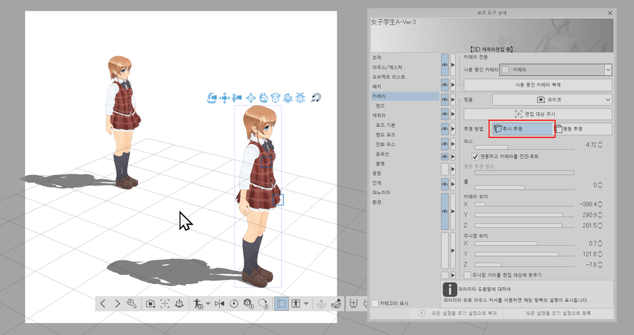Toggle eye for 카메라 위치 group
The image size is (634, 335).
click(444, 211)
